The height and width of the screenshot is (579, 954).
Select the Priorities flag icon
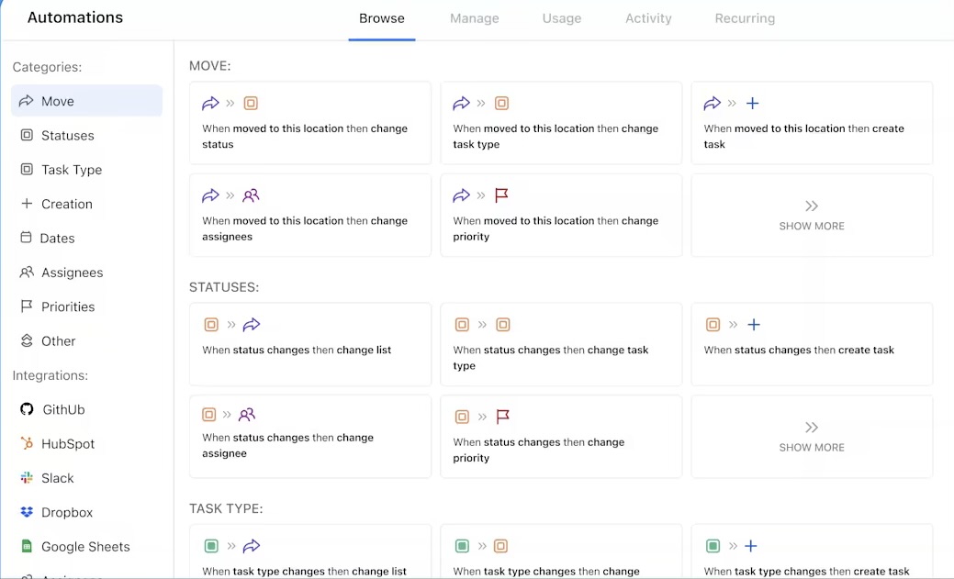click(27, 306)
